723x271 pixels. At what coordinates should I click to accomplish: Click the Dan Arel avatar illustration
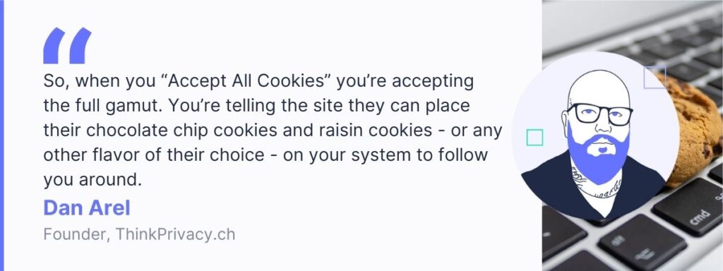pyautogui.click(x=595, y=136)
